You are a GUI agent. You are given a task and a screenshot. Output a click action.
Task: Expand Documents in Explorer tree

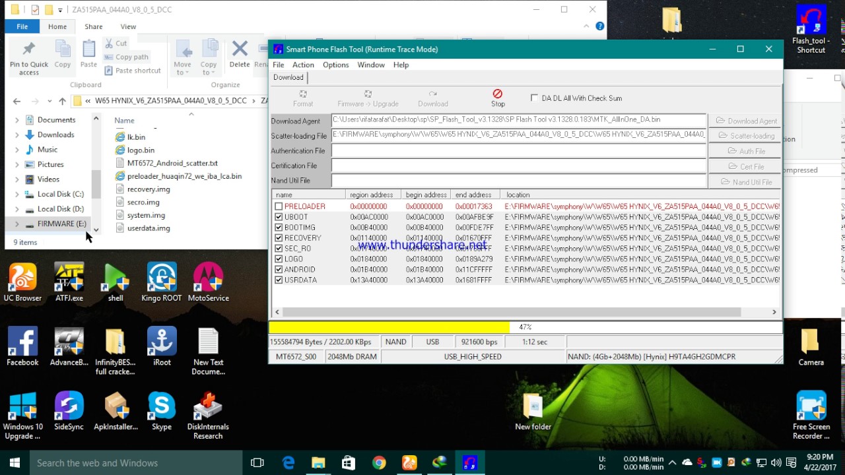pyautogui.click(x=17, y=120)
